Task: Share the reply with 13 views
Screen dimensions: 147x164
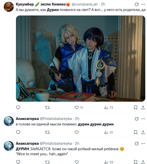Action: coord(143,132)
